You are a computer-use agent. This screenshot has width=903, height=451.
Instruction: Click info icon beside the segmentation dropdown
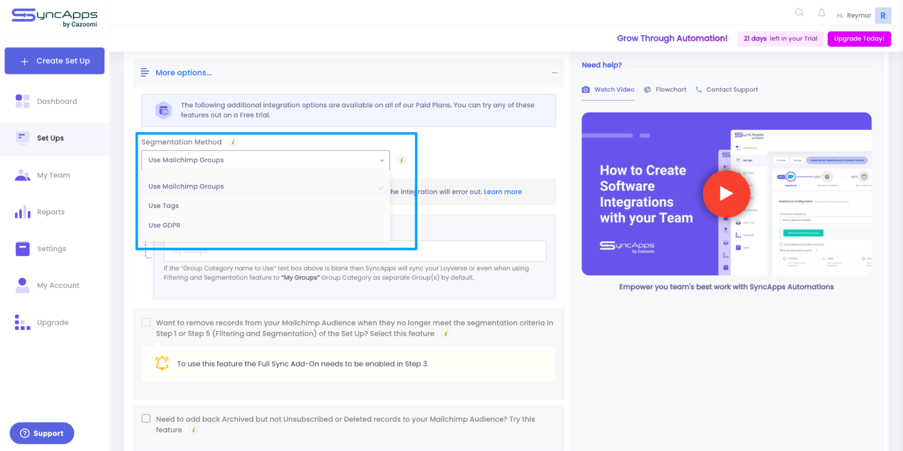pyautogui.click(x=401, y=160)
